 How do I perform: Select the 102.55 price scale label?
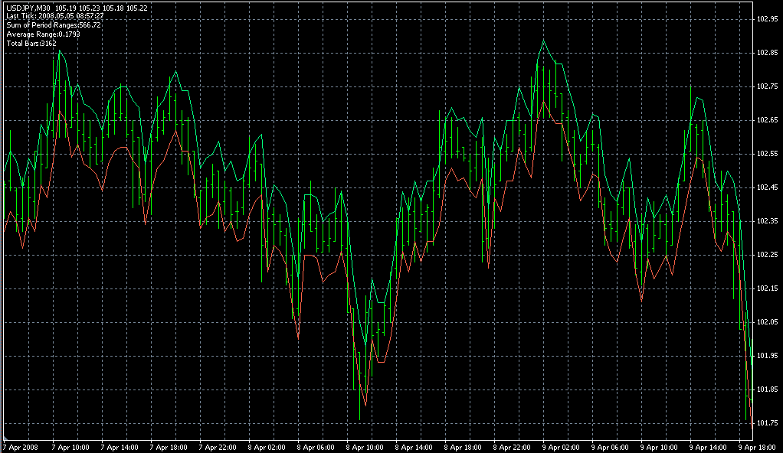[x=768, y=154]
